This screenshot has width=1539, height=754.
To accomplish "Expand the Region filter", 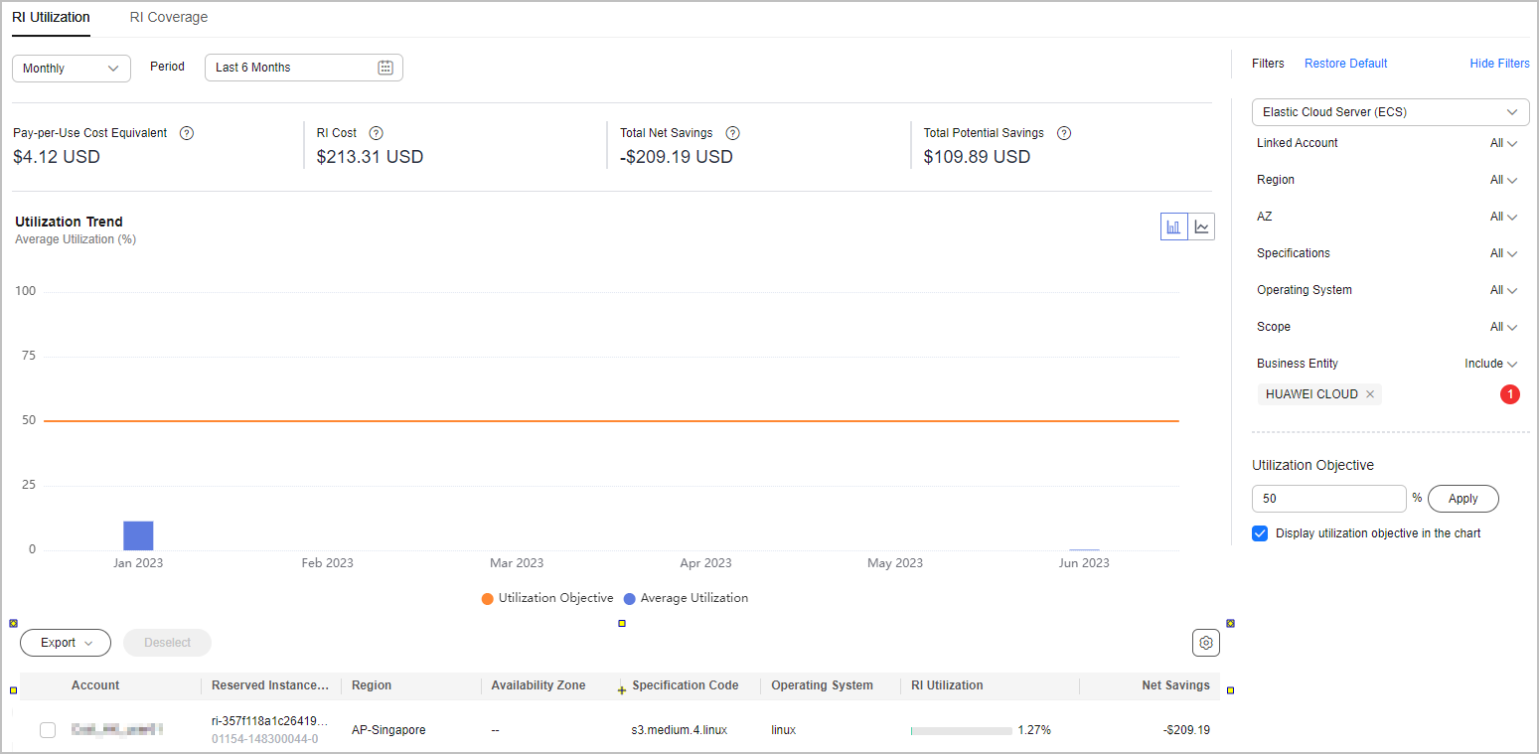I will coord(1503,180).
